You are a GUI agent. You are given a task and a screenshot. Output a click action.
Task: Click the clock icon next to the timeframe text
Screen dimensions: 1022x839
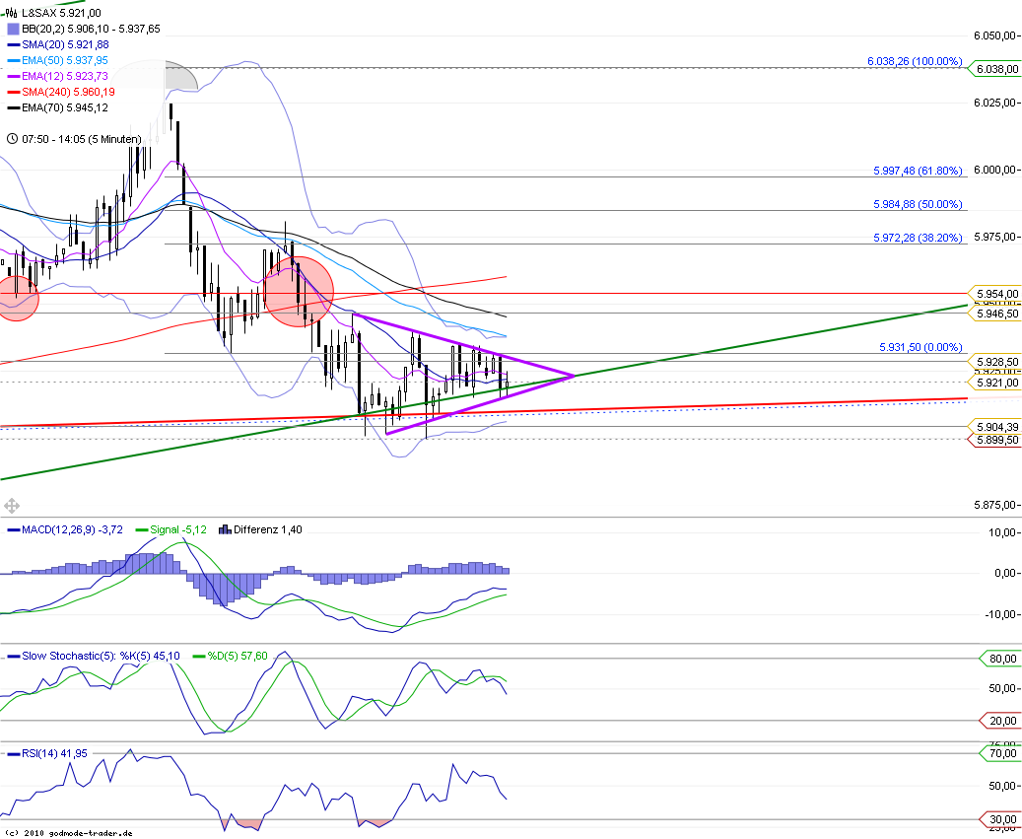11,140
